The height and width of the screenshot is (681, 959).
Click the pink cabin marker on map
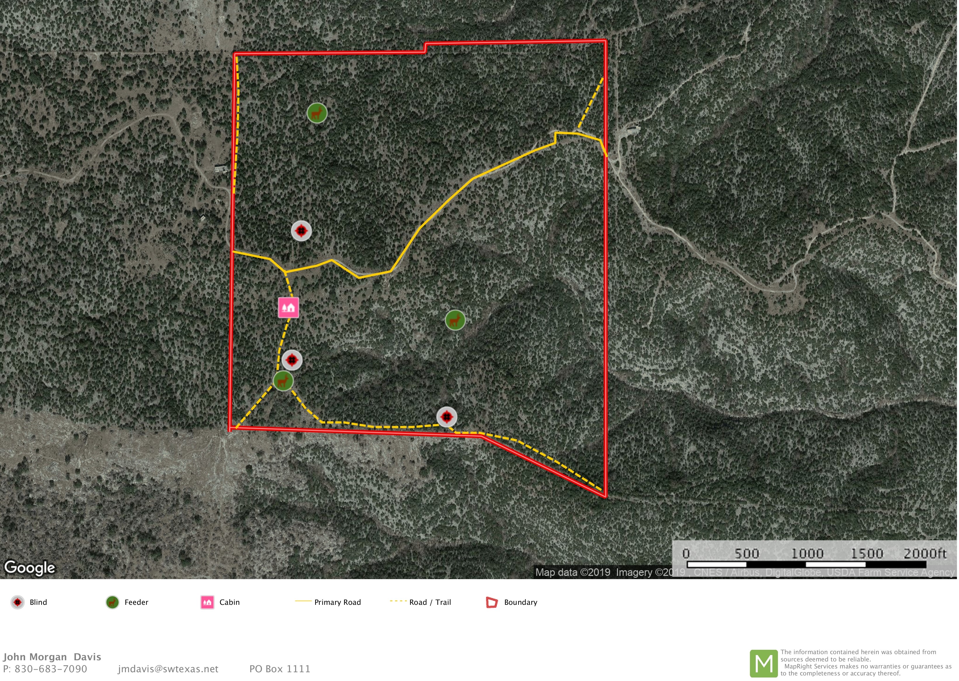(x=289, y=308)
